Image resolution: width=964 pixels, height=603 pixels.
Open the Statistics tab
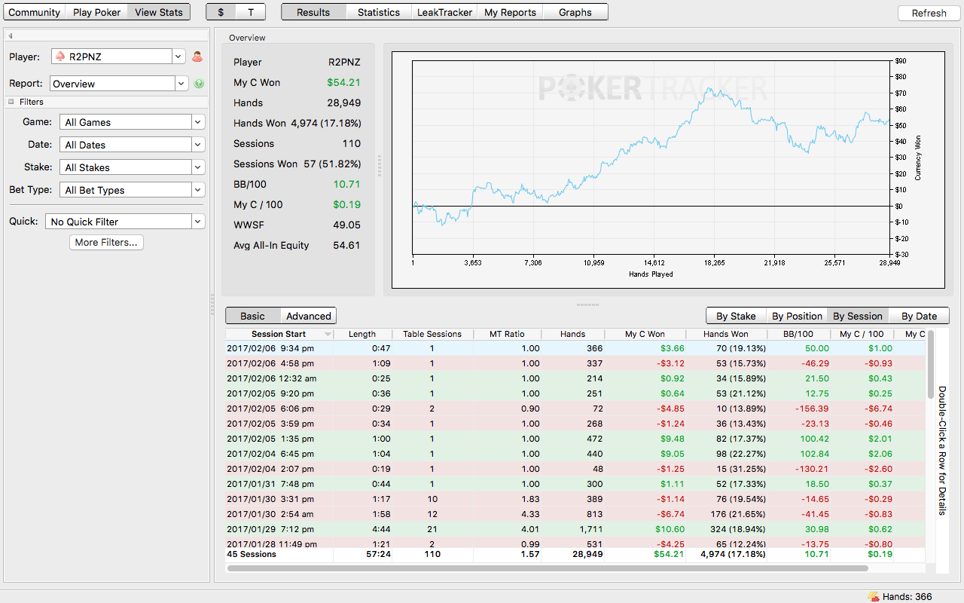[x=379, y=12]
